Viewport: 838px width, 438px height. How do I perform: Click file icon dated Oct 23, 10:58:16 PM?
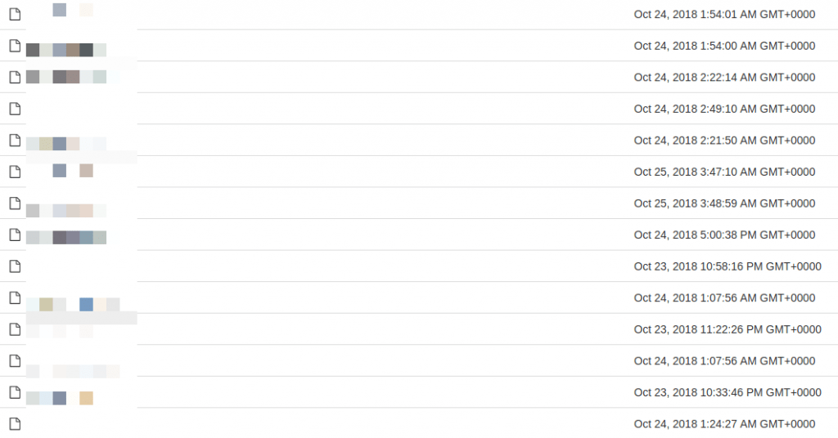tap(14, 266)
